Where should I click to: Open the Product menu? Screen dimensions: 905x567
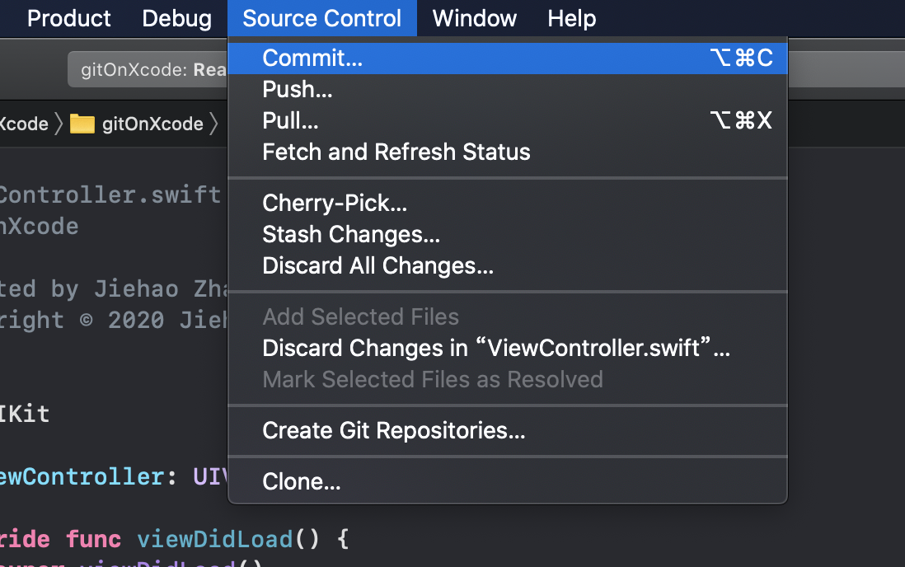tap(69, 18)
